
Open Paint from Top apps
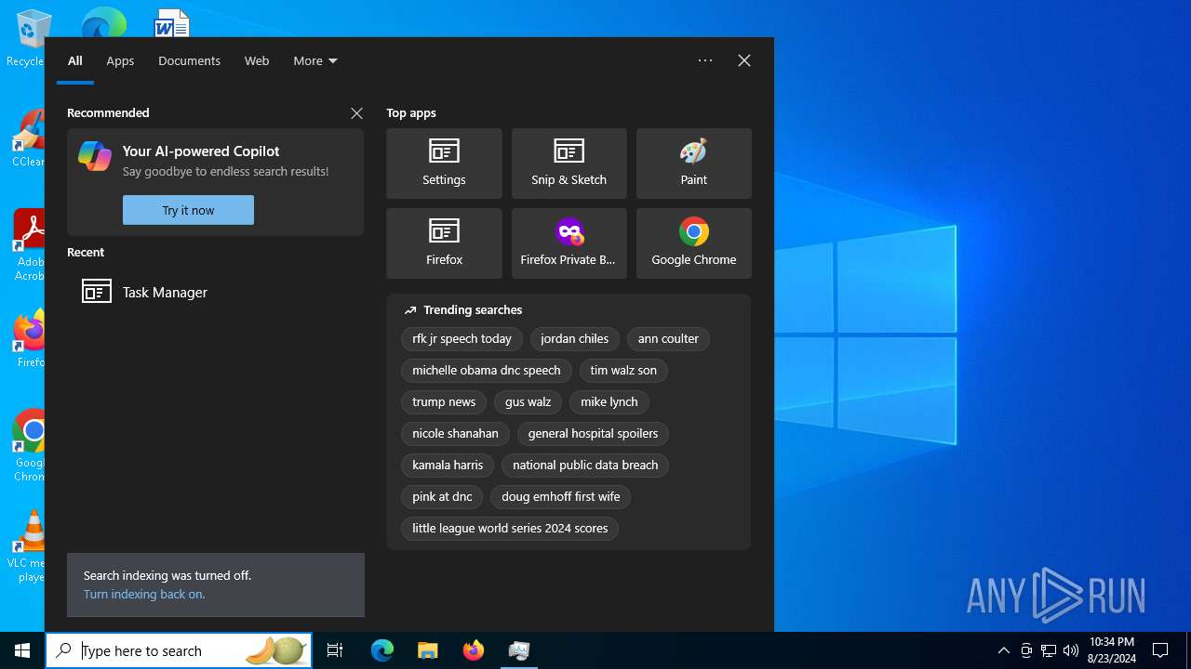(693, 164)
